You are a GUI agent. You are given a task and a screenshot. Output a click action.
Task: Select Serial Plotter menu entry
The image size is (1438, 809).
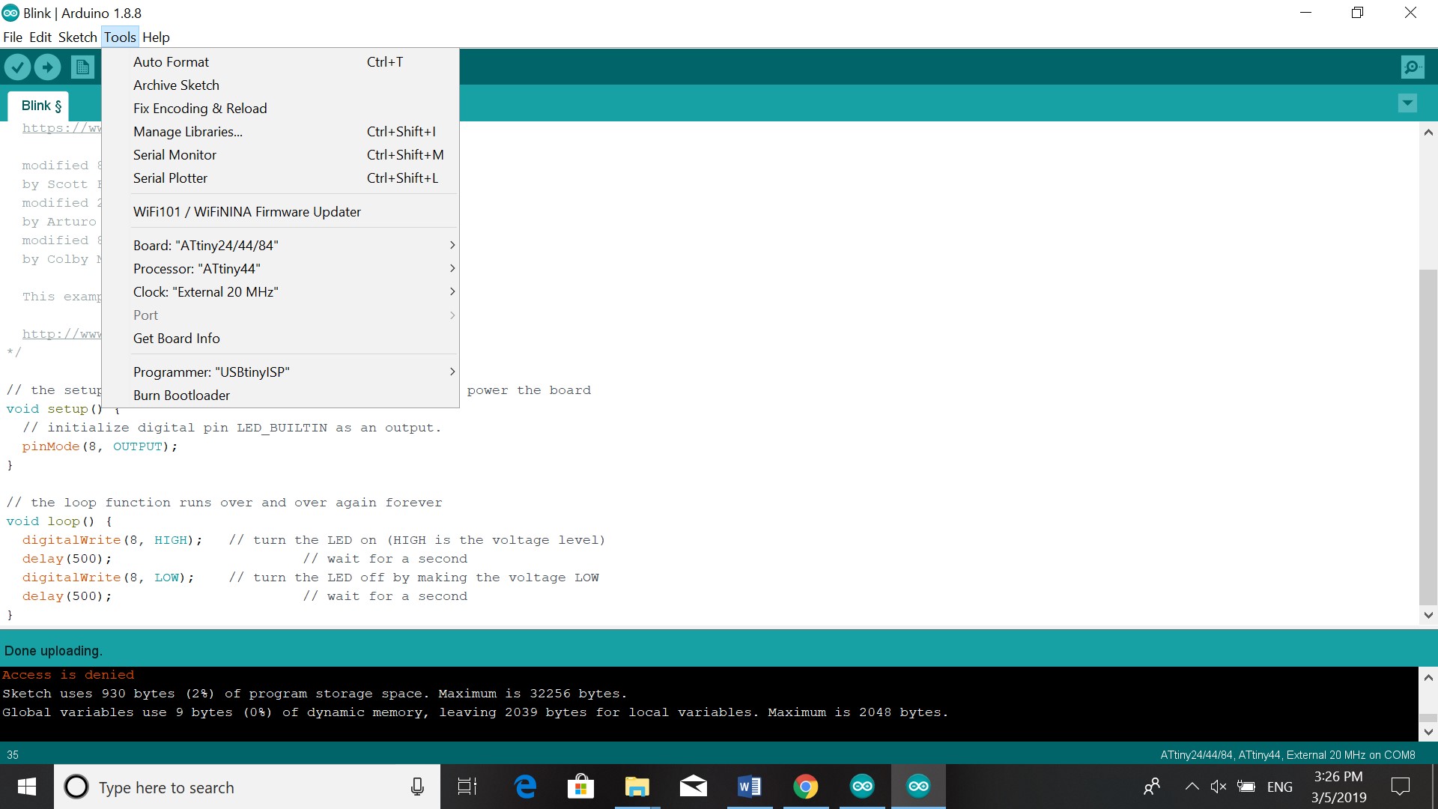click(x=171, y=178)
